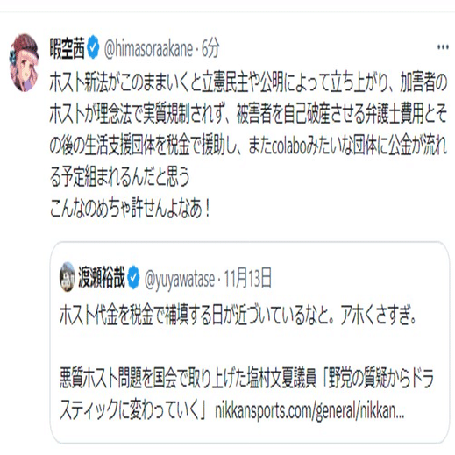Open the small 渡瀬裕哉 avatar in the quoted tweet
Image resolution: width=455 pixels, height=455 pixels.
click(x=68, y=277)
